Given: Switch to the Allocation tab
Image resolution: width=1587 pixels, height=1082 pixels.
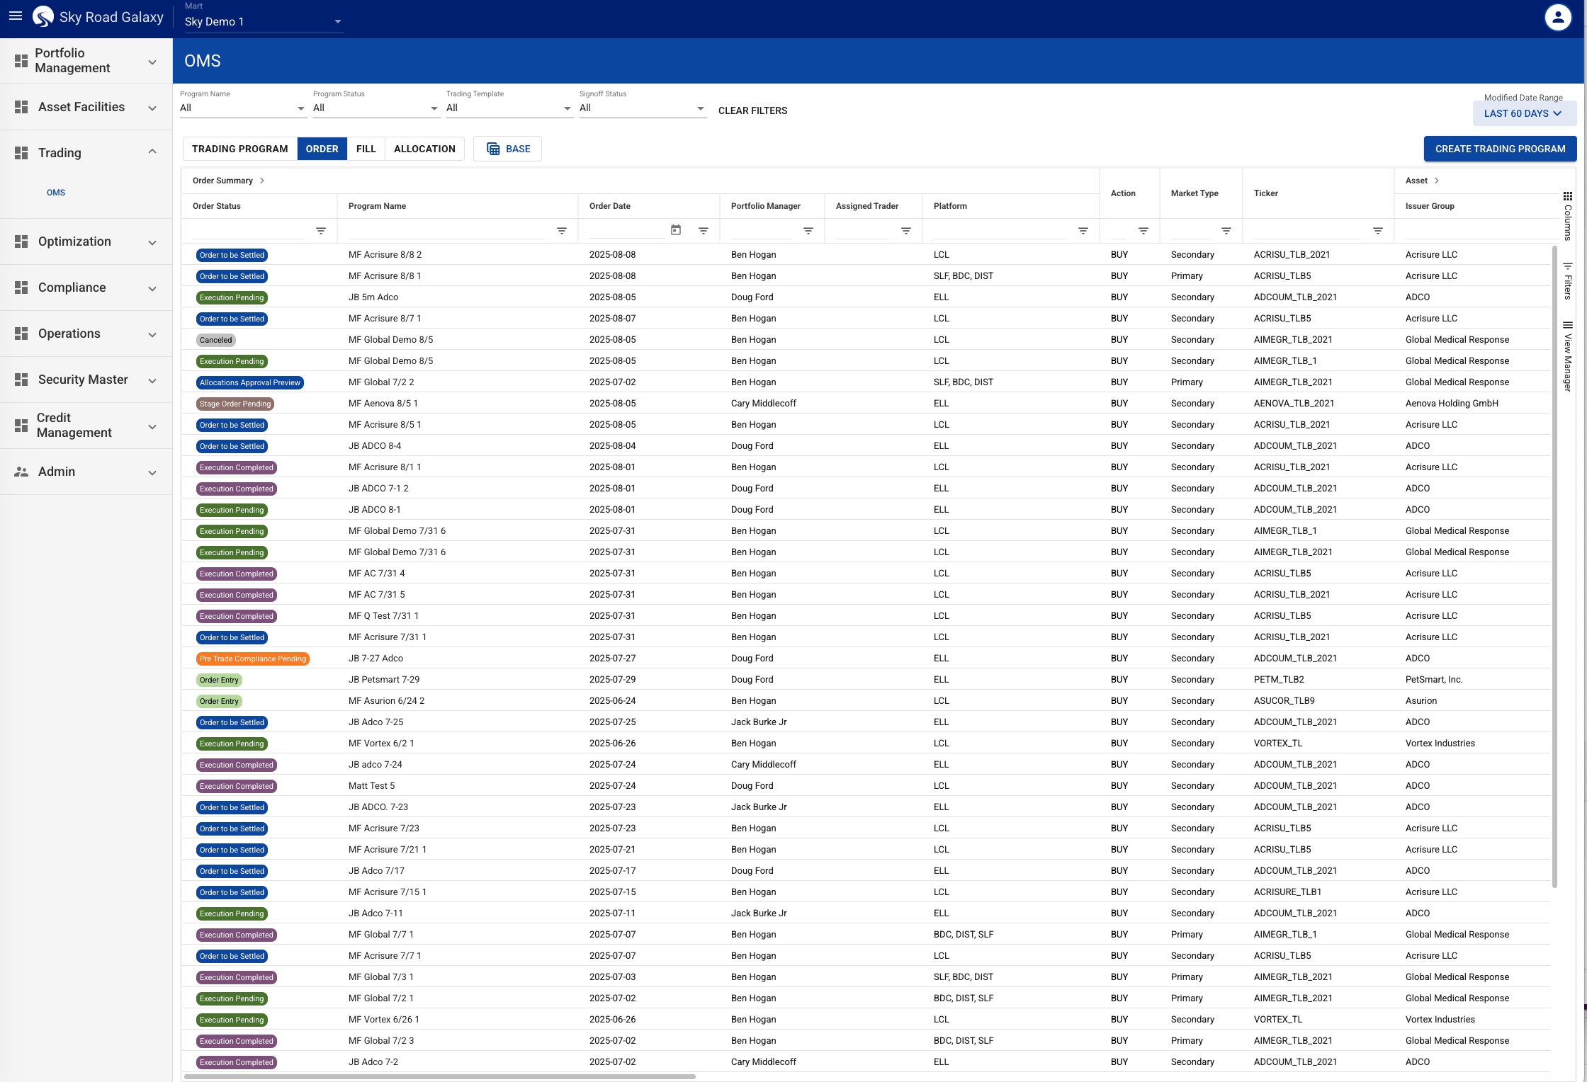Looking at the screenshot, I should tap(424, 149).
